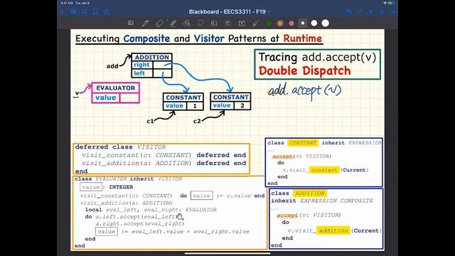Click the c1 CONSTANT box header

tap(183, 97)
